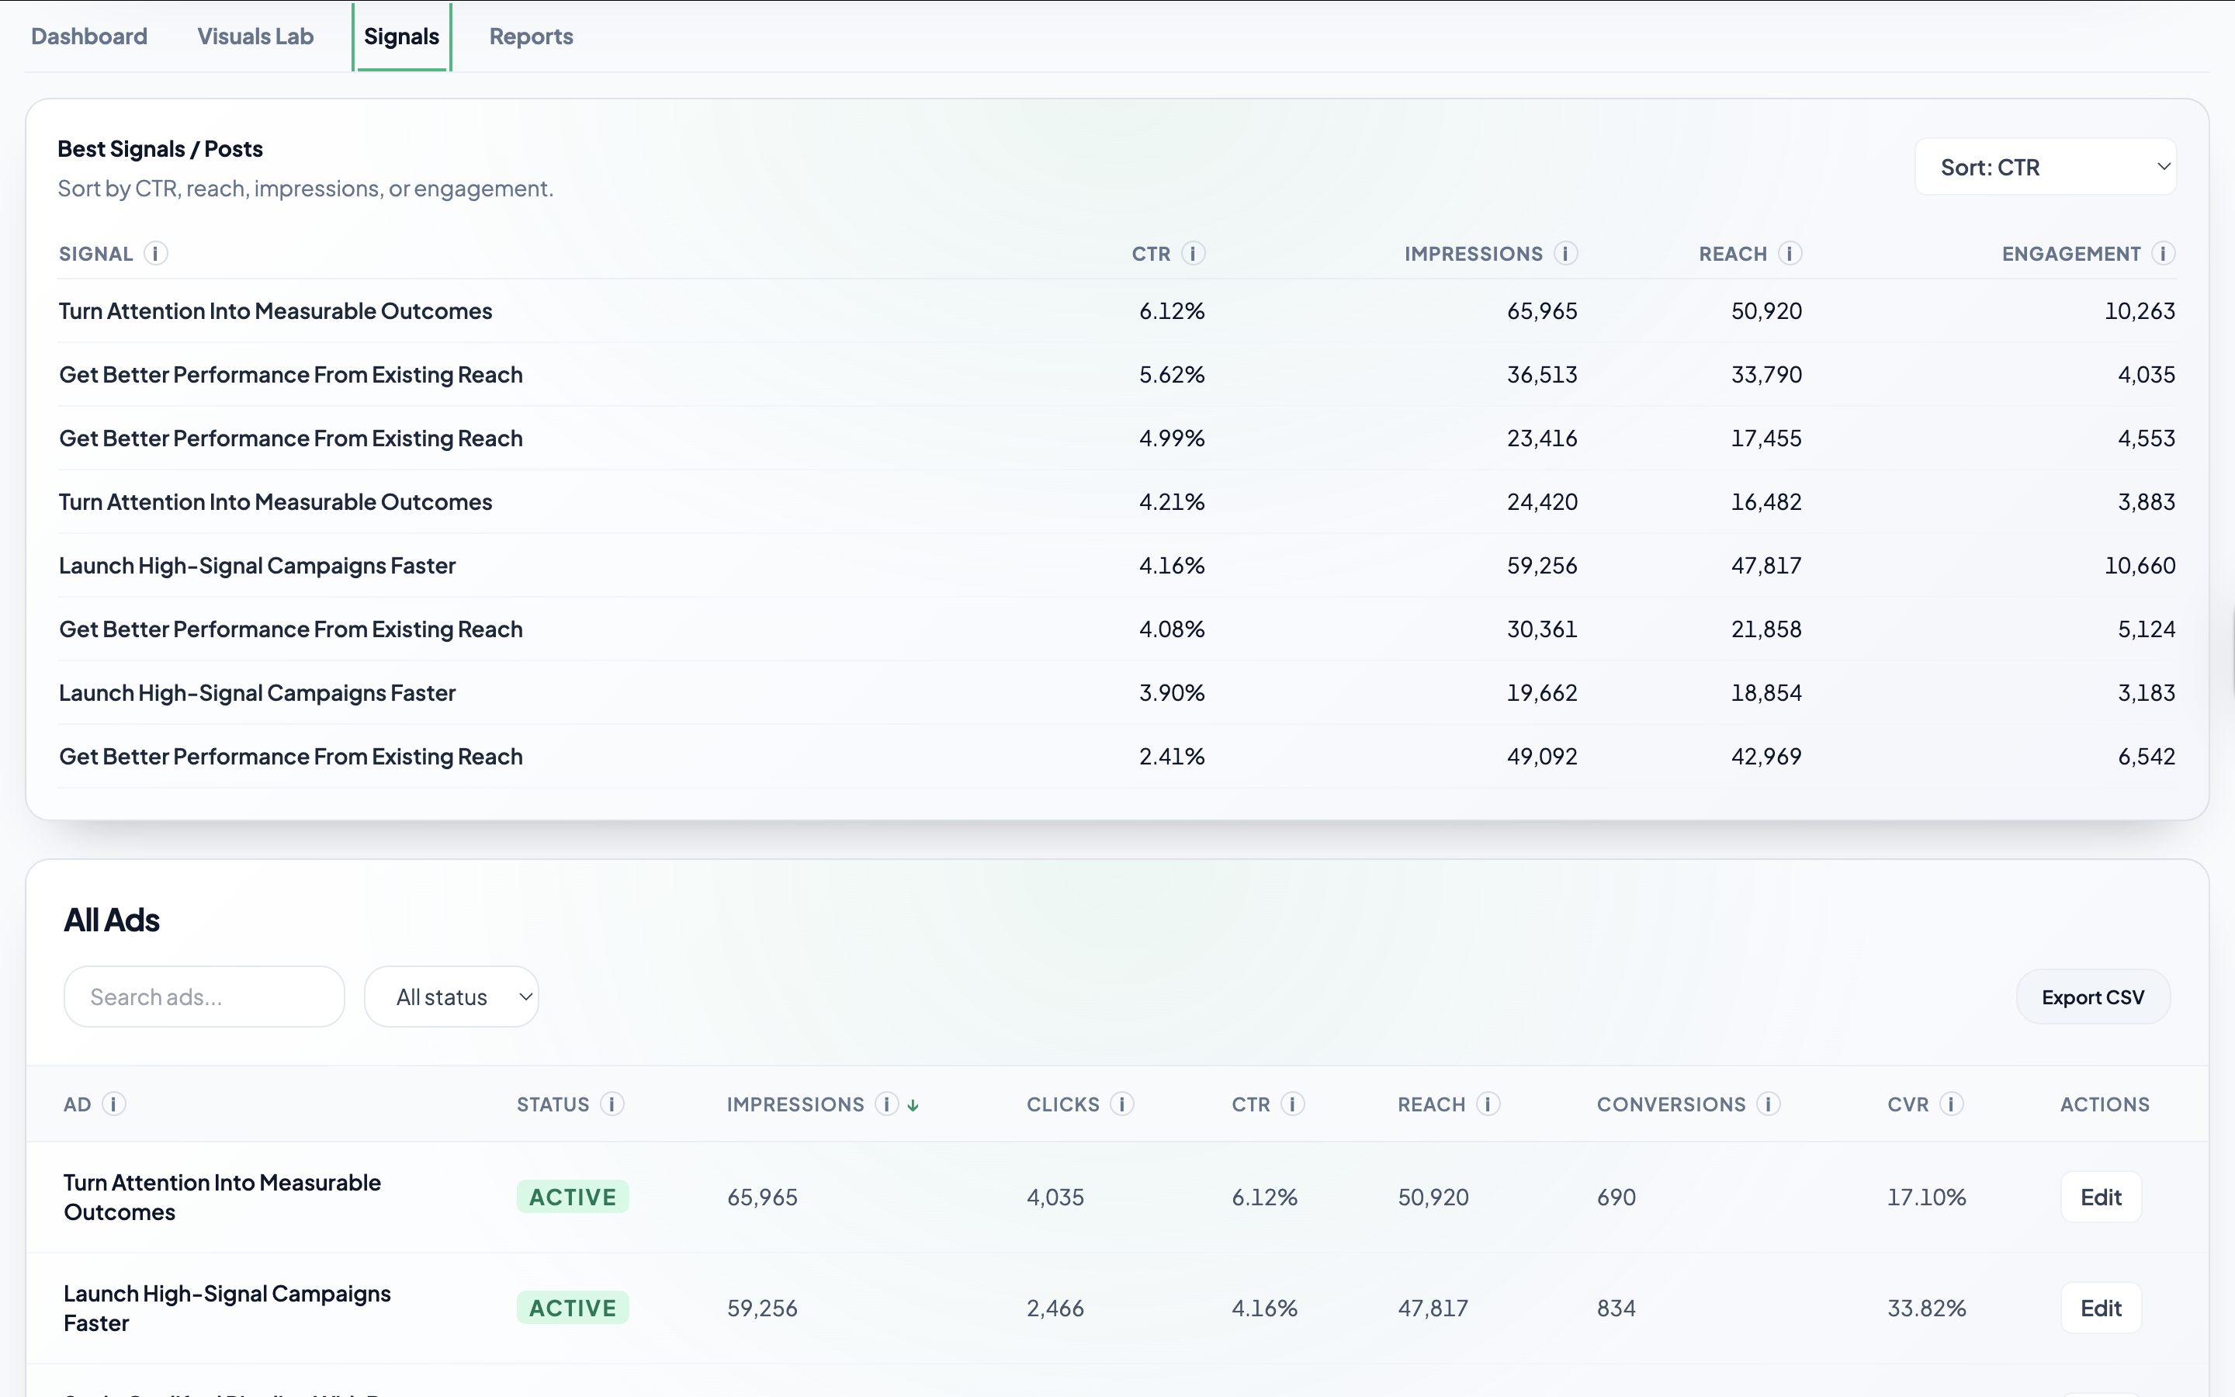The image size is (2235, 1397).
Task: Click the info icon beside ENGAGEMENT column
Action: [x=2165, y=253]
